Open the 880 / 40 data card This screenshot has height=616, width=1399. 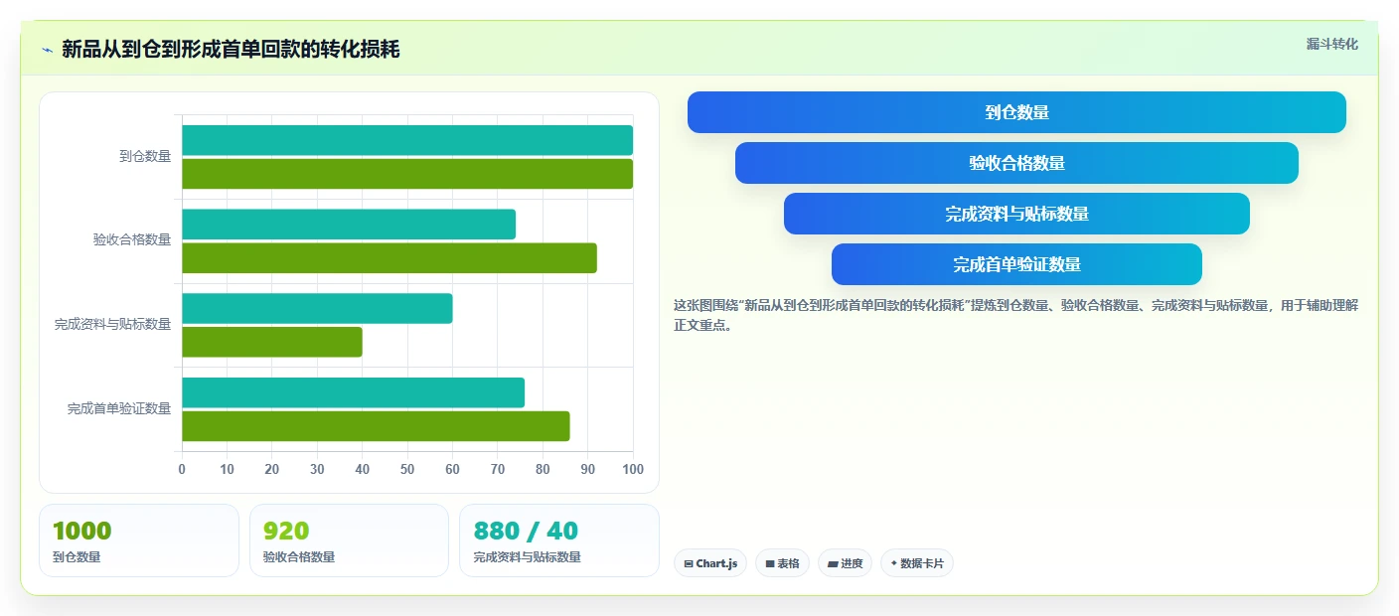click(559, 540)
